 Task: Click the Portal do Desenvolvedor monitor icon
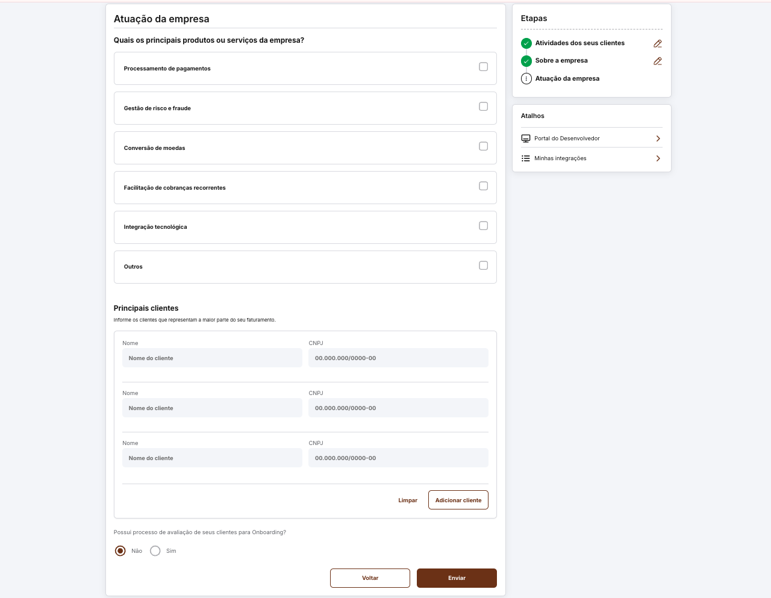click(526, 139)
